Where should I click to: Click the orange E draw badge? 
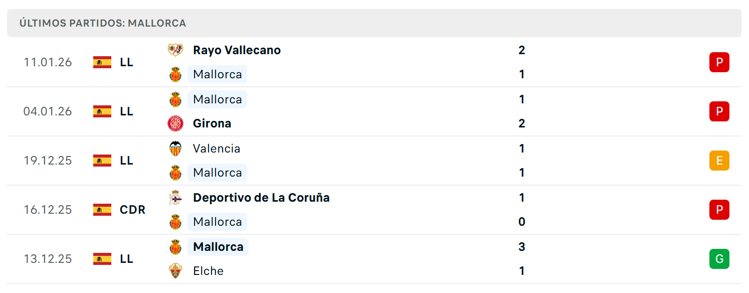coord(719,161)
